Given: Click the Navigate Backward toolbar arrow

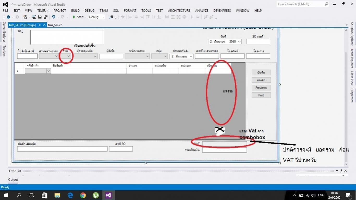Looking at the screenshot, I should pos(8,17).
